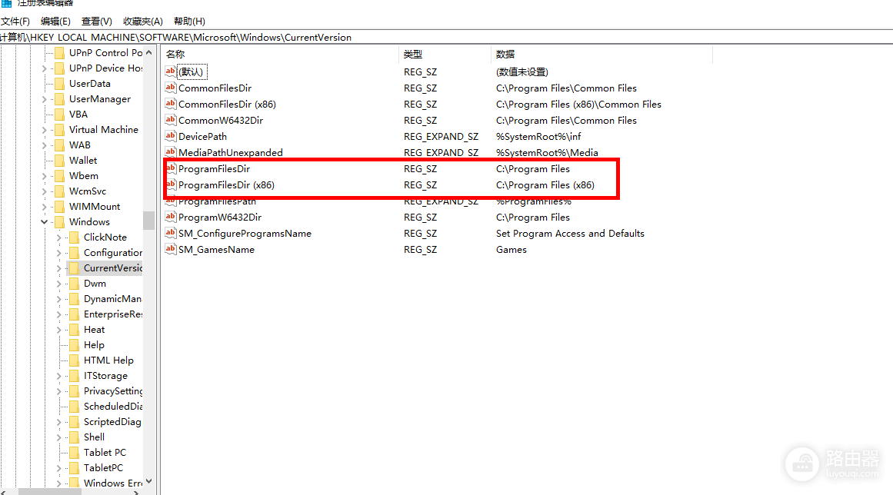Image resolution: width=893 pixels, height=495 pixels.
Task: Select the Windows Error Reporting key
Action: (113, 483)
